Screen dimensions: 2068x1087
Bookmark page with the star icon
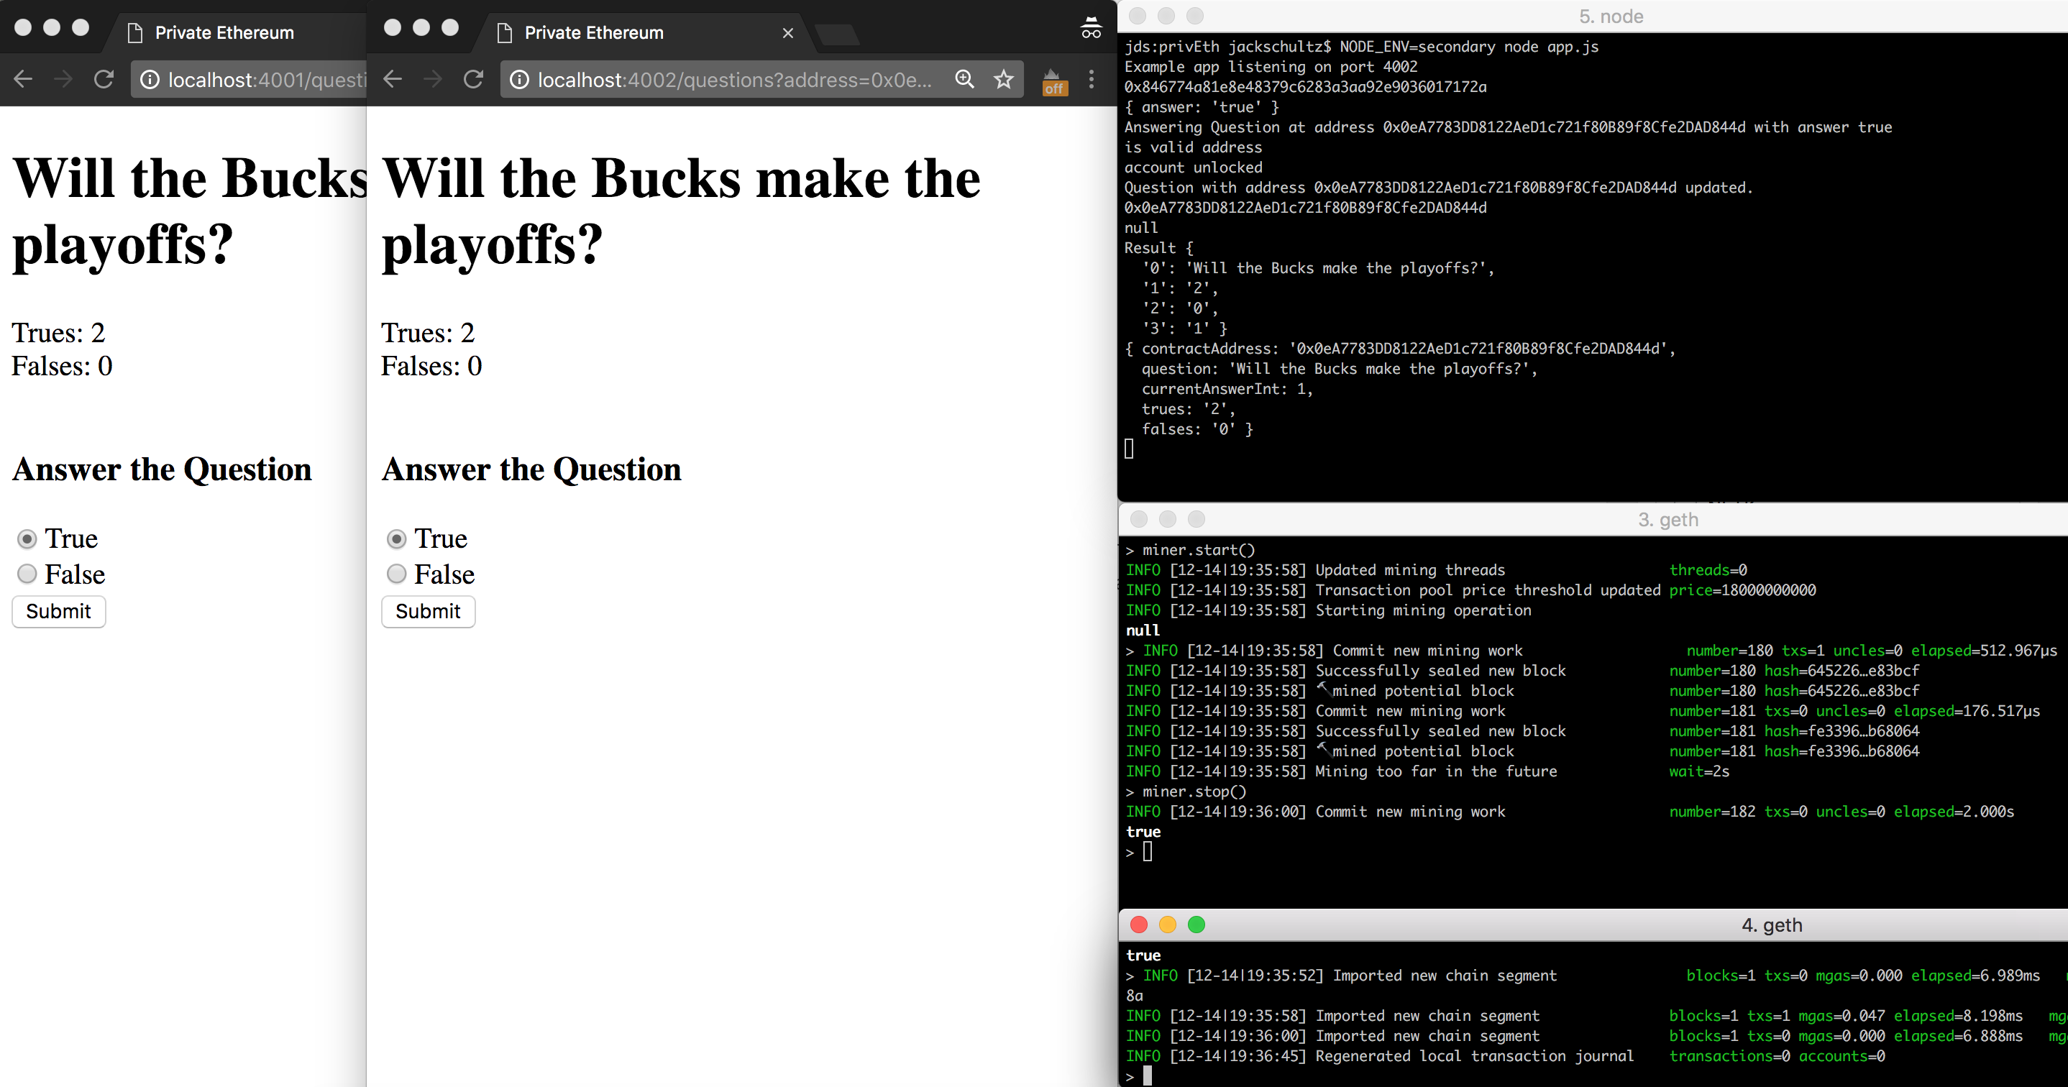coord(1004,80)
